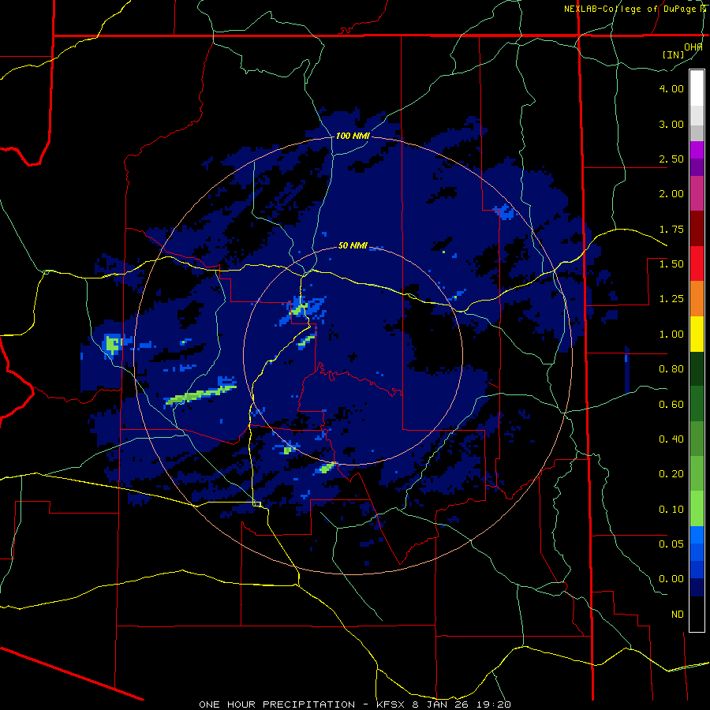Click the 2.00 legend value
This screenshot has width=710, height=710.
pos(671,194)
